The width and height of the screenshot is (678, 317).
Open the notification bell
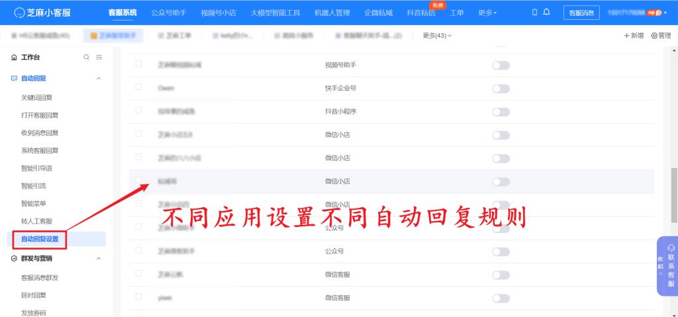[x=546, y=13]
